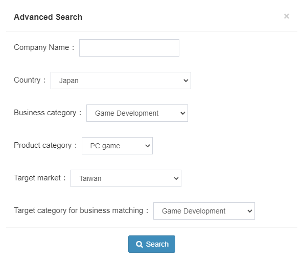Click the magnifying glass icon on Search
The width and height of the screenshot is (303, 266).
click(139, 244)
